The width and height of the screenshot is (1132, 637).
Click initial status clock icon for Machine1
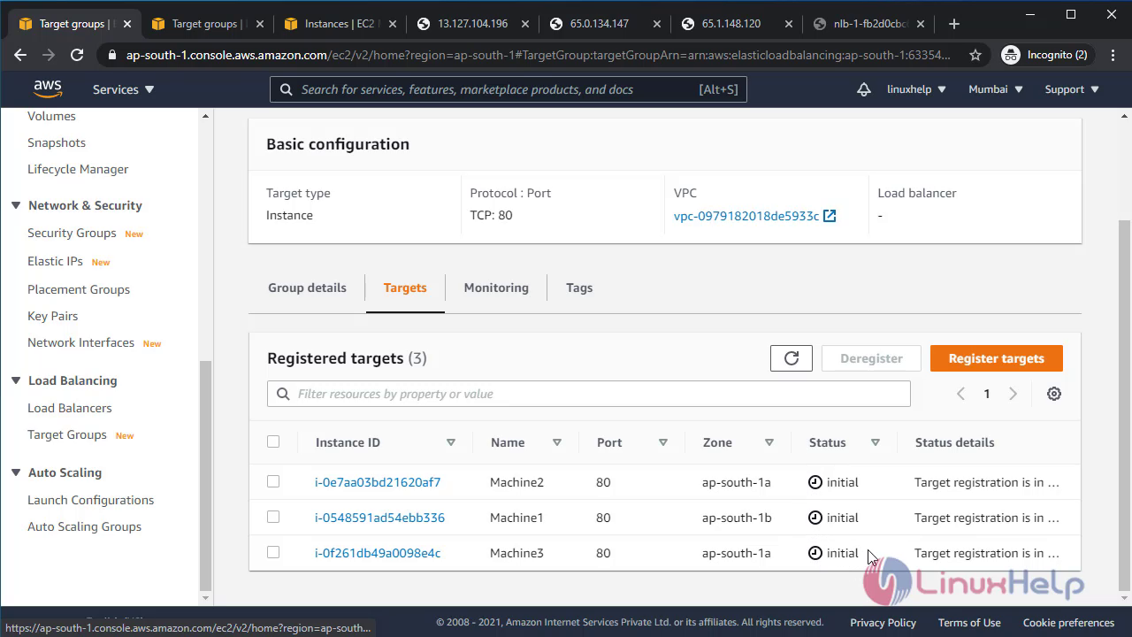[x=815, y=518]
